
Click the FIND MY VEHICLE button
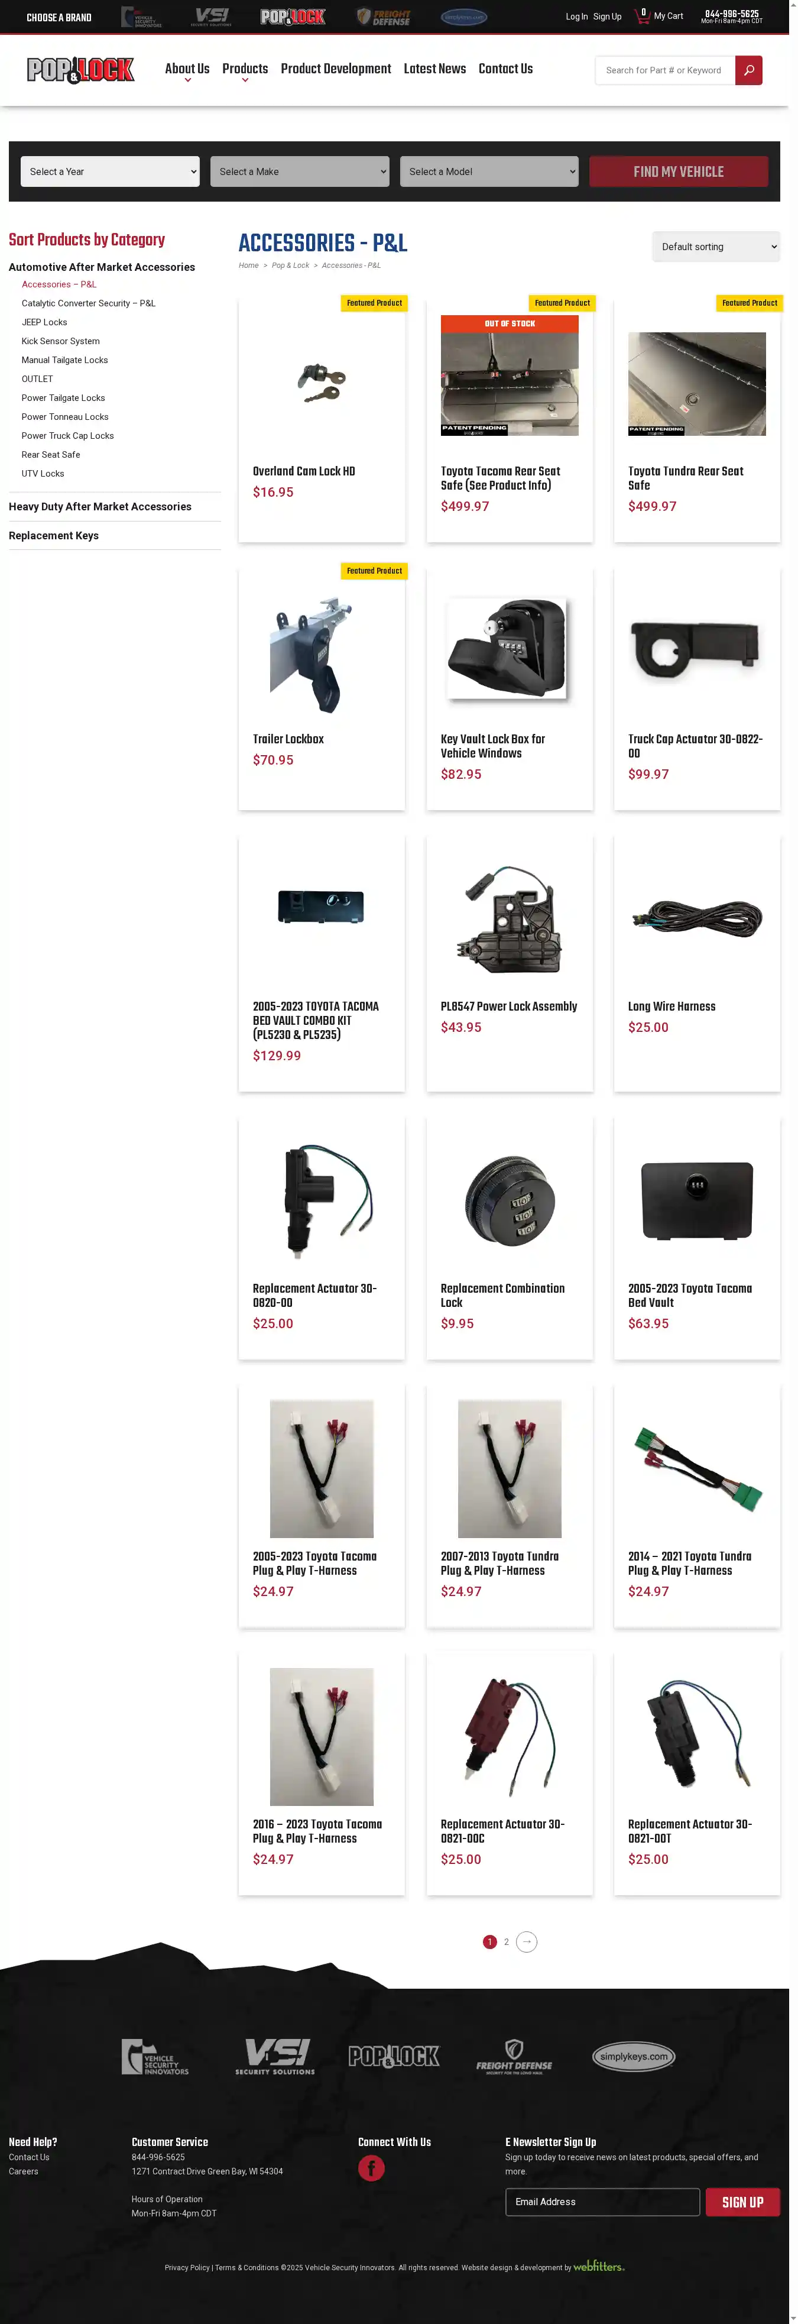pyautogui.click(x=678, y=171)
